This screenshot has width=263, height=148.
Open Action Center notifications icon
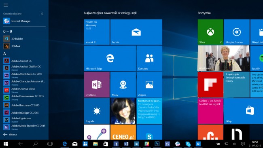(x=243, y=144)
